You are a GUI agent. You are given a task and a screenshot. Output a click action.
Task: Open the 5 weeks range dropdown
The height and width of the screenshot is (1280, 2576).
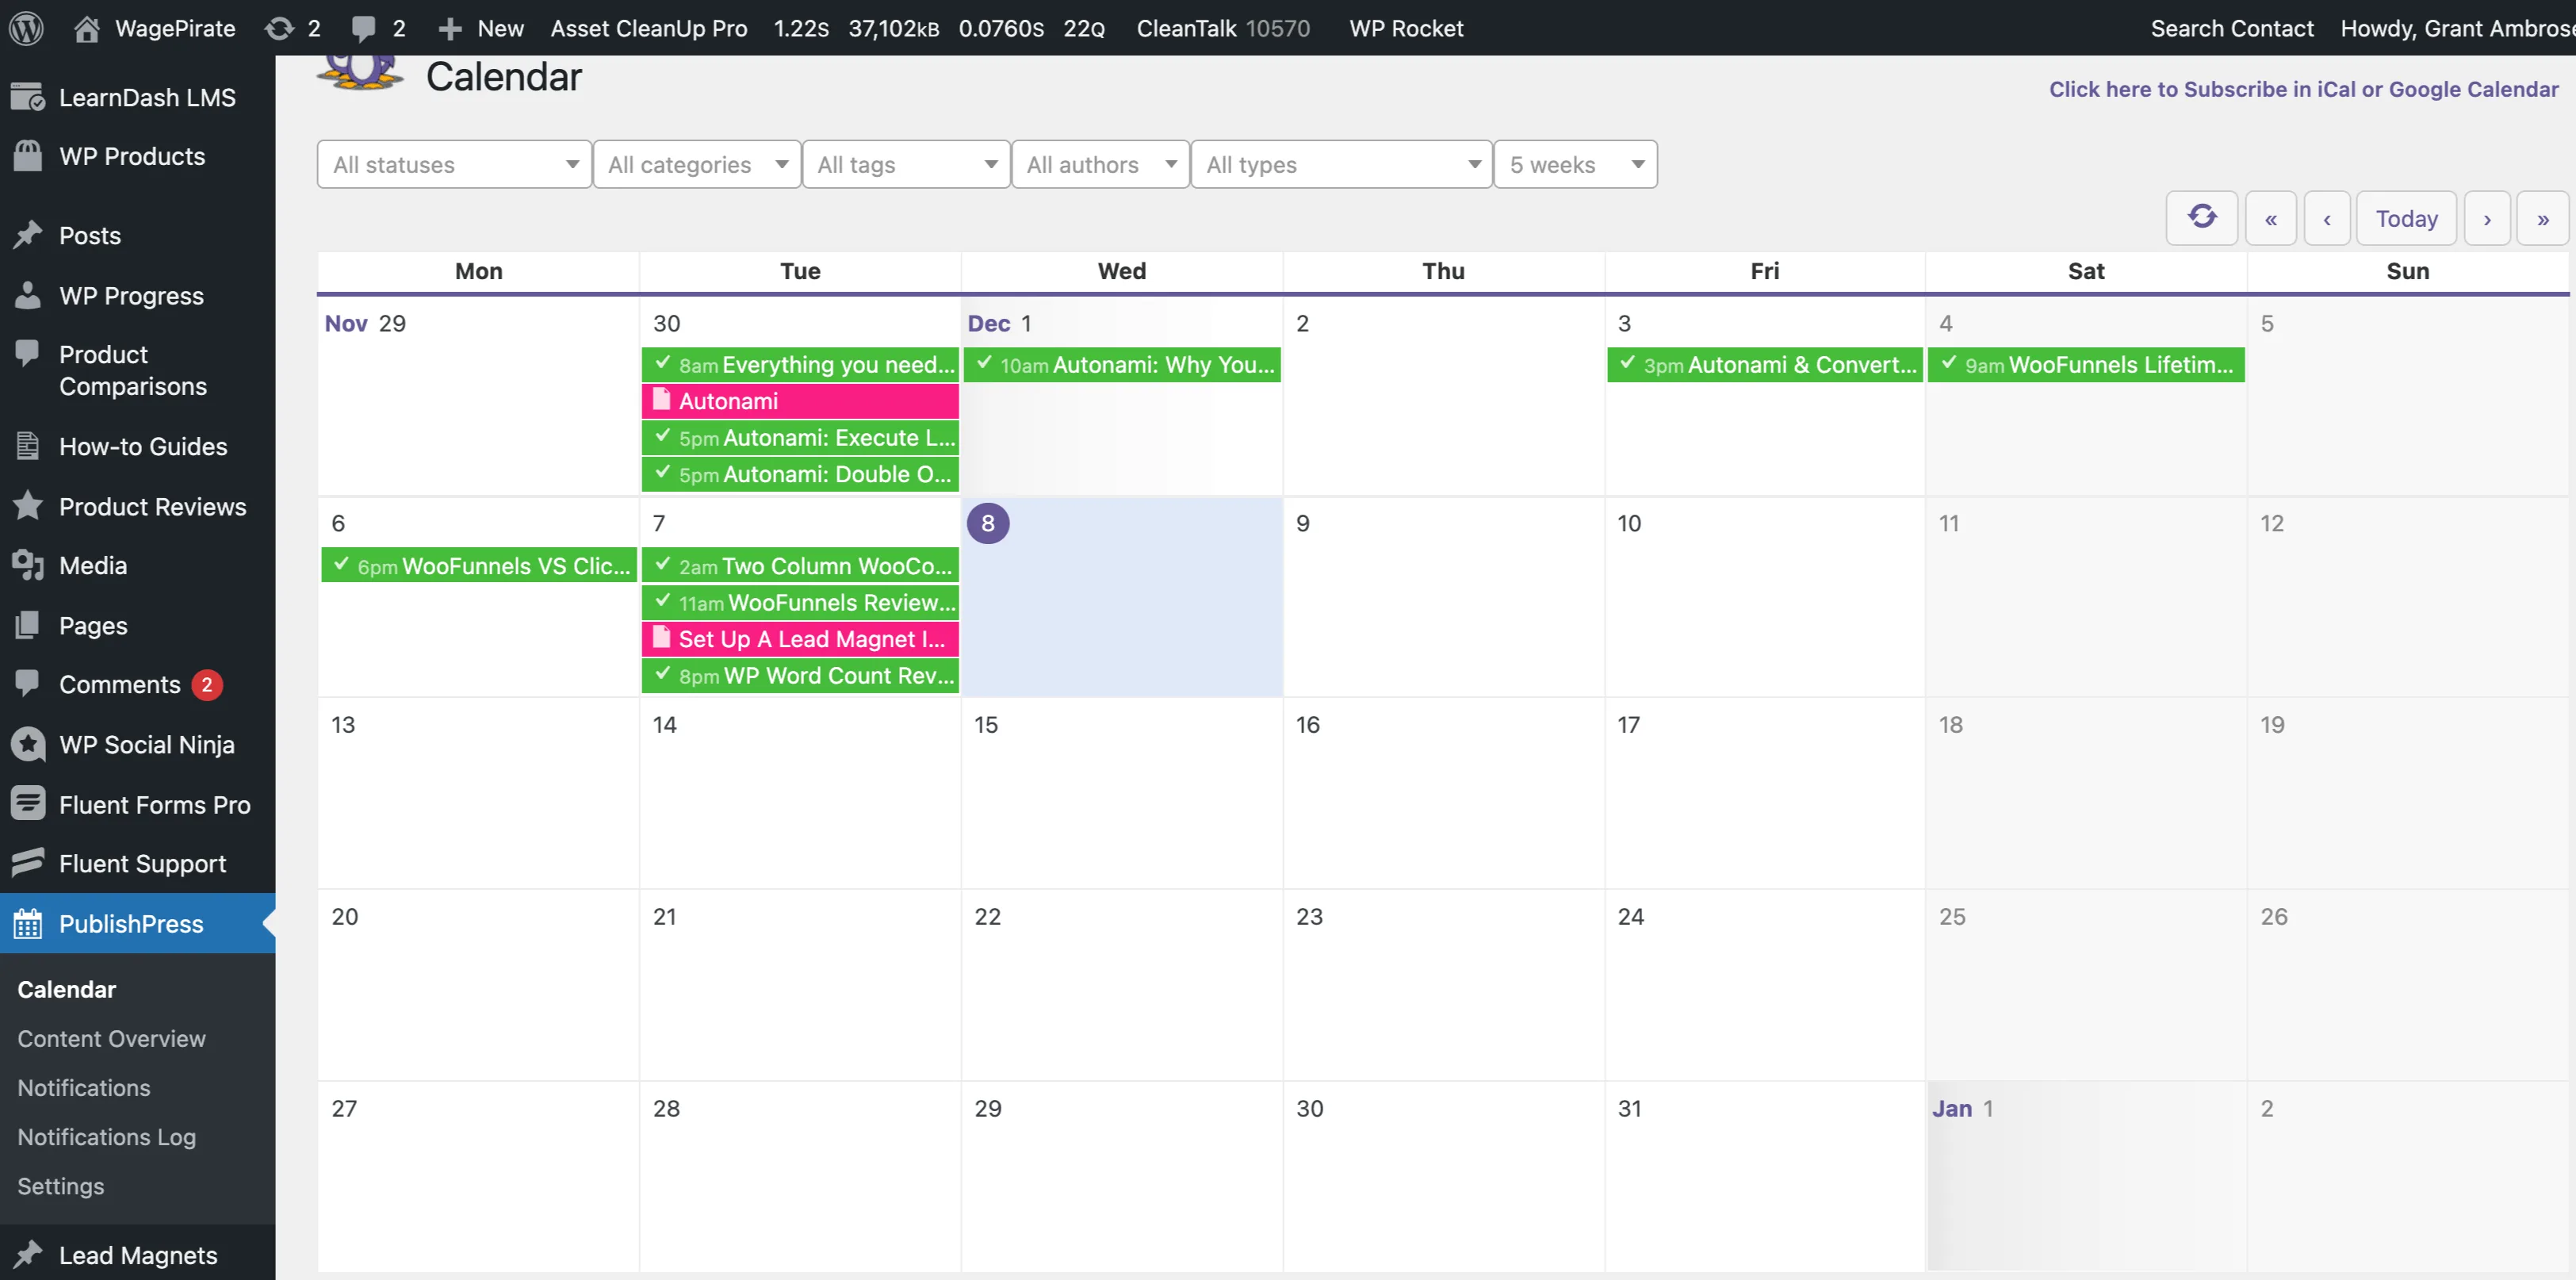(x=1575, y=164)
